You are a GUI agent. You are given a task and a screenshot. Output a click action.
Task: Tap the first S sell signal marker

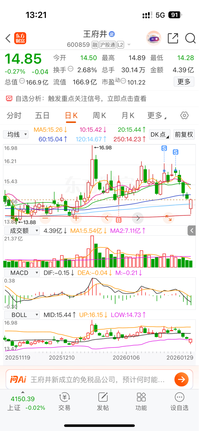(164, 148)
